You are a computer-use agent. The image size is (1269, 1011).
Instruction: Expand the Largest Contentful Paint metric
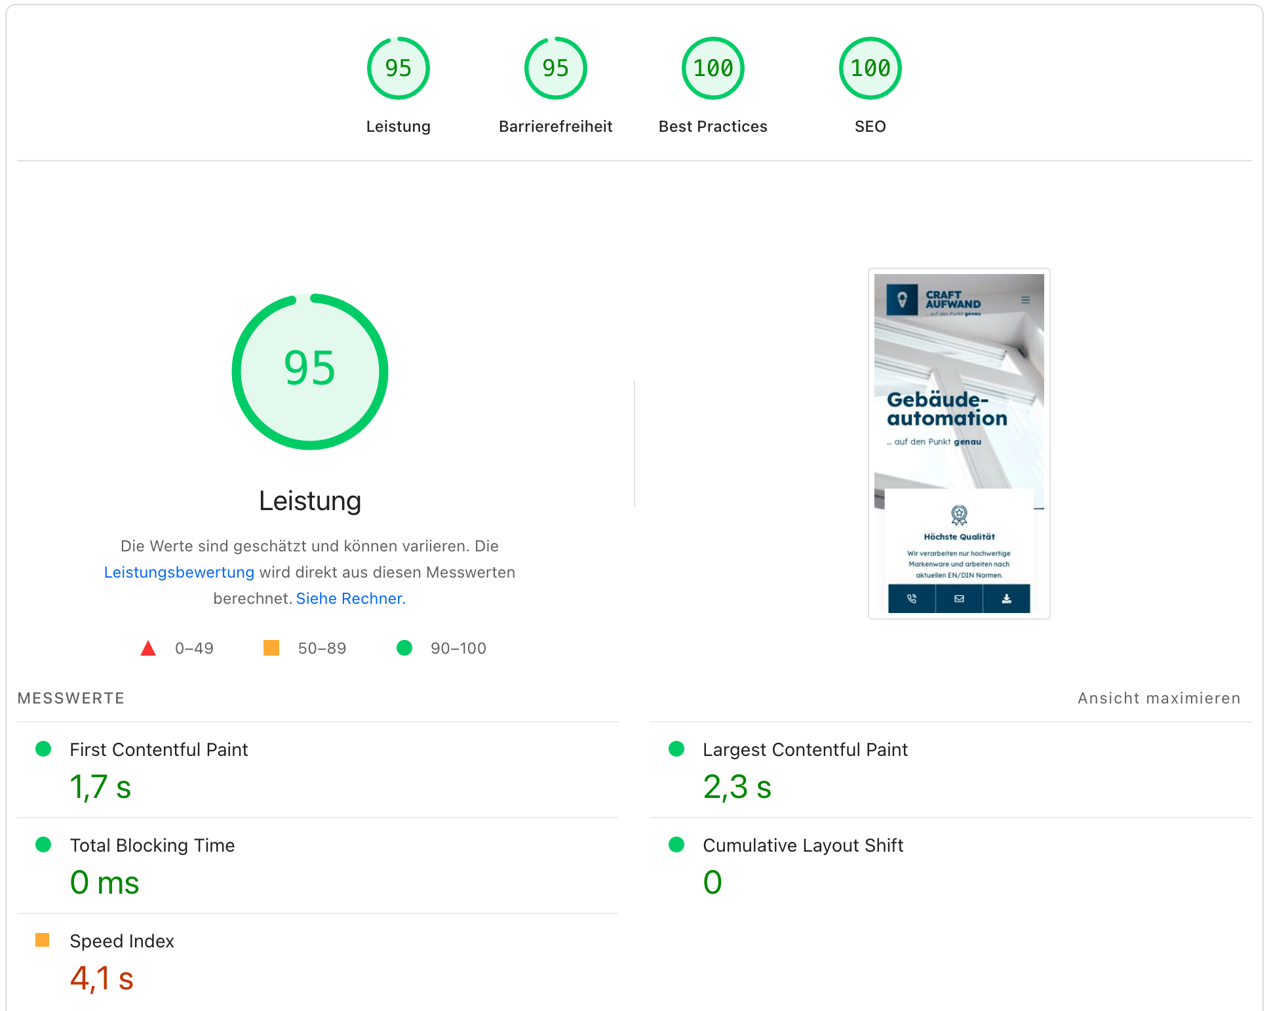pos(805,749)
